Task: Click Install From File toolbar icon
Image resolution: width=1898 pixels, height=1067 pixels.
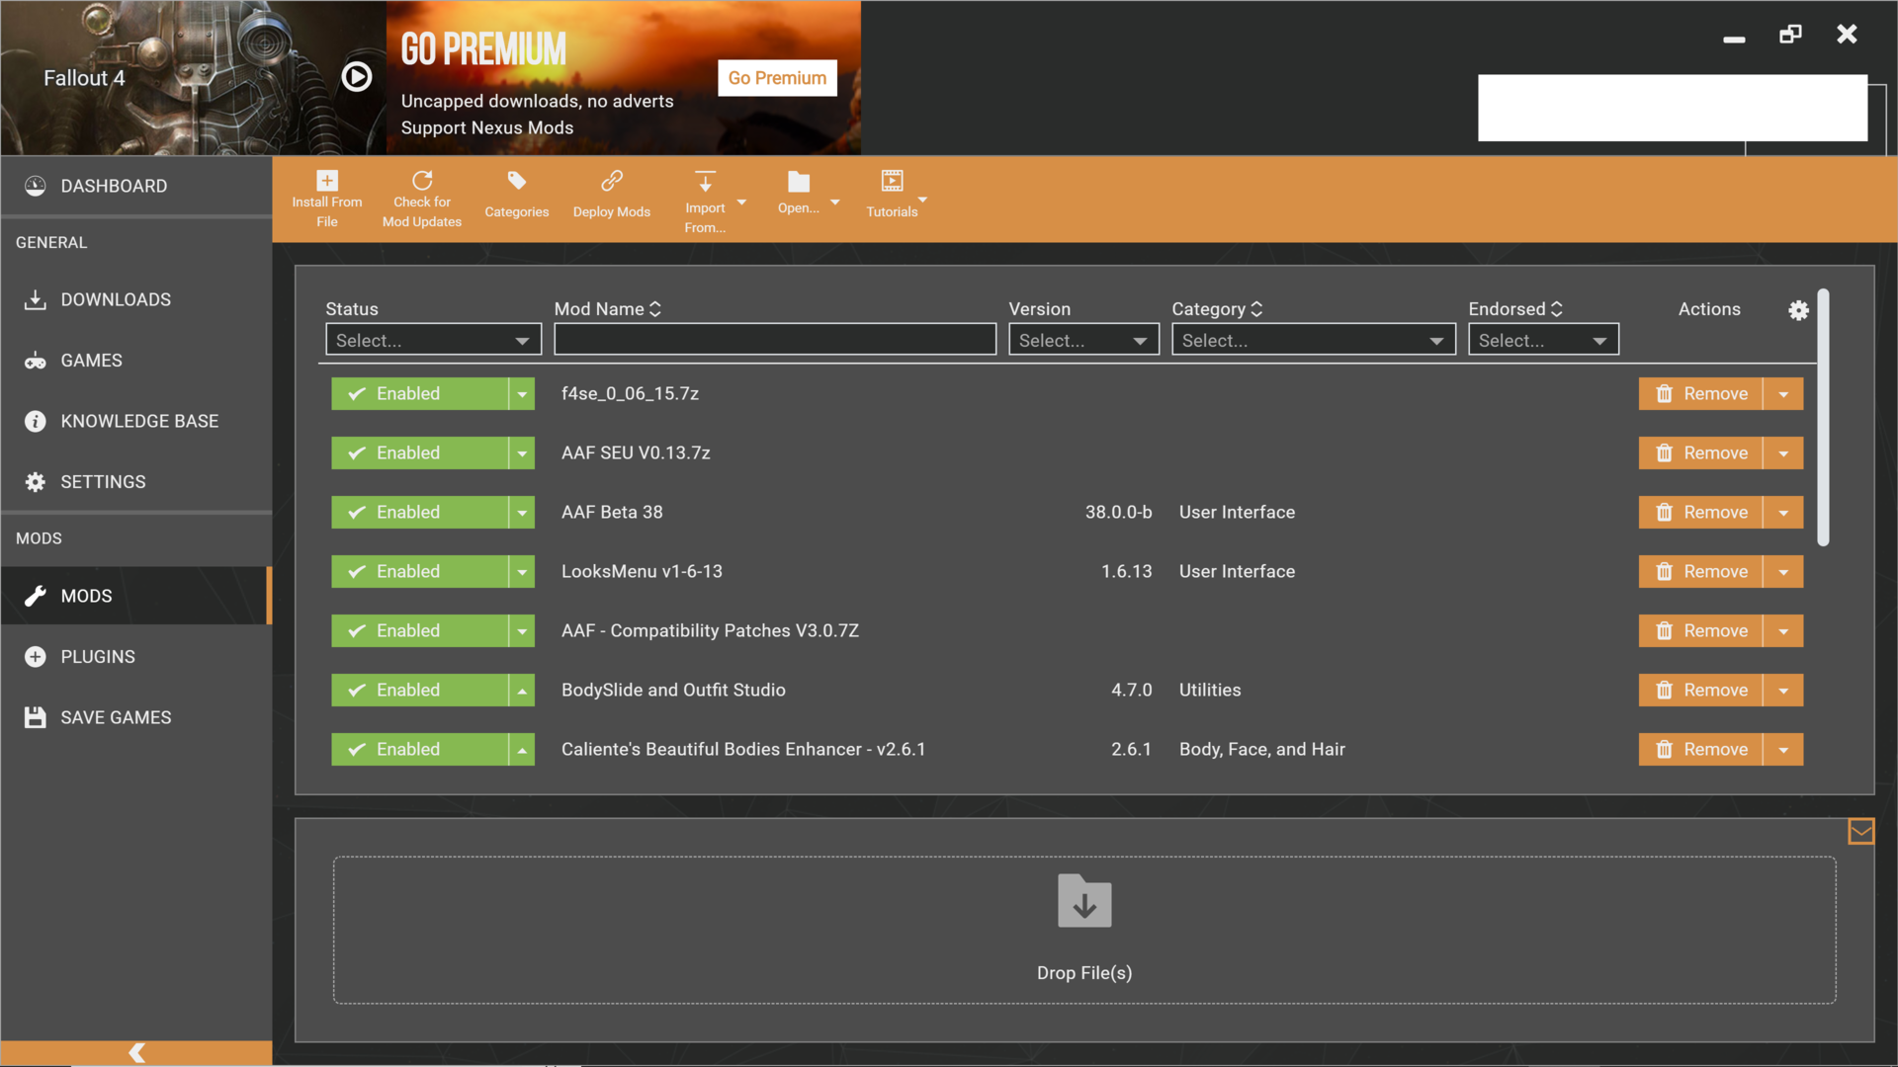Action: [327, 181]
